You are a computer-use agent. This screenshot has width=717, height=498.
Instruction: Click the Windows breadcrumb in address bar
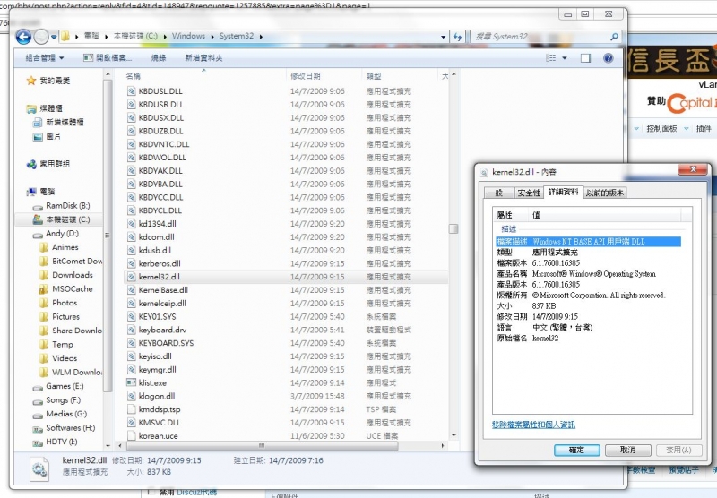[188, 36]
